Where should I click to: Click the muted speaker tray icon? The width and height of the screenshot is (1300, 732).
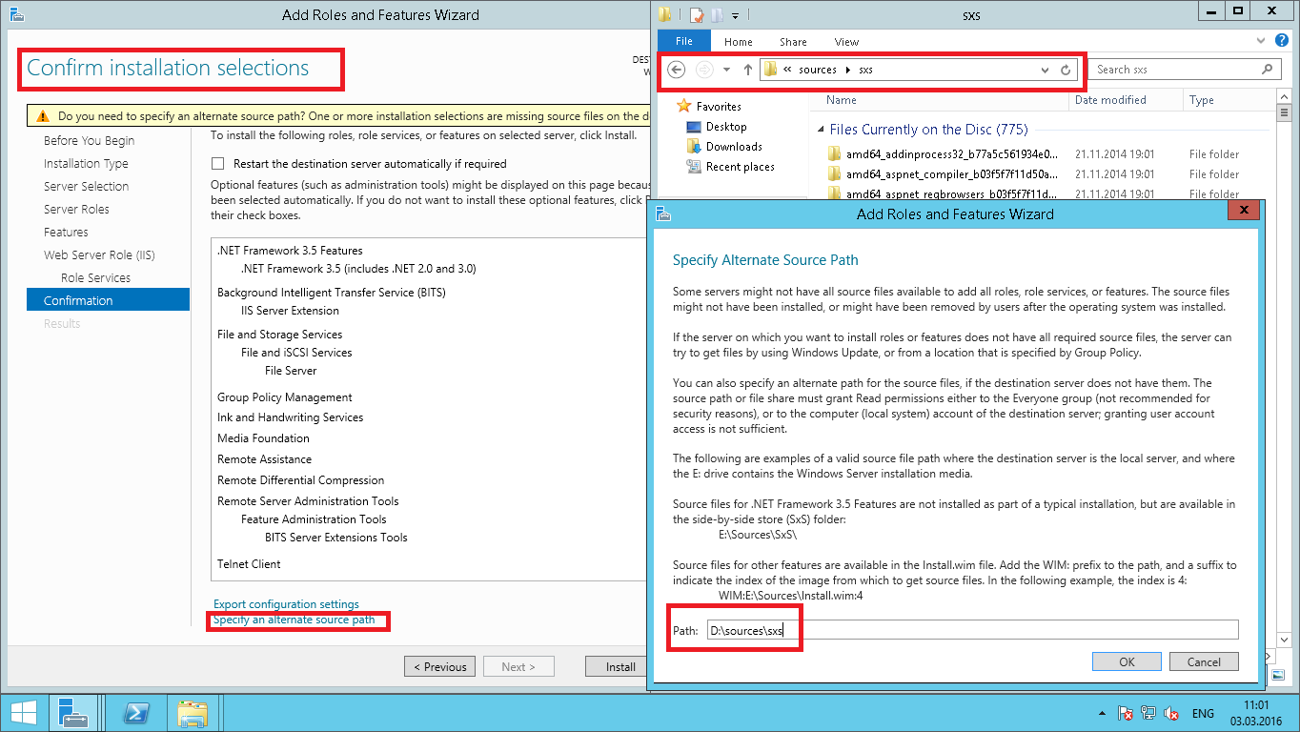tap(1171, 713)
